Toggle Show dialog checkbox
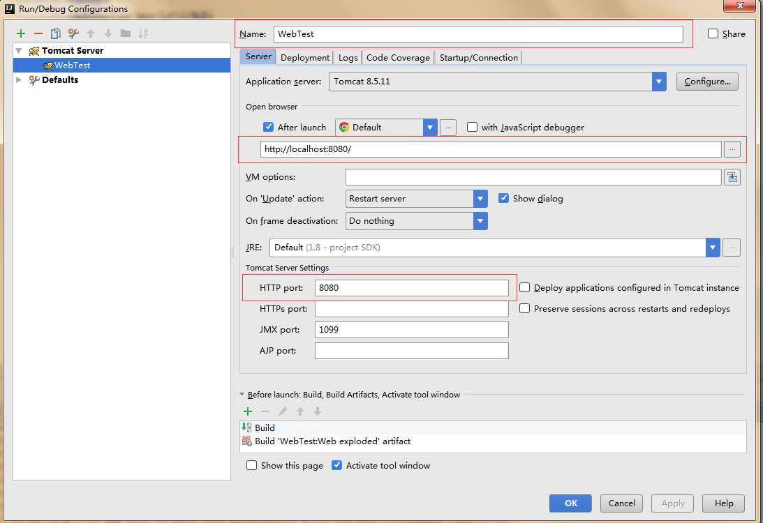The width and height of the screenshot is (763, 523). tap(503, 198)
